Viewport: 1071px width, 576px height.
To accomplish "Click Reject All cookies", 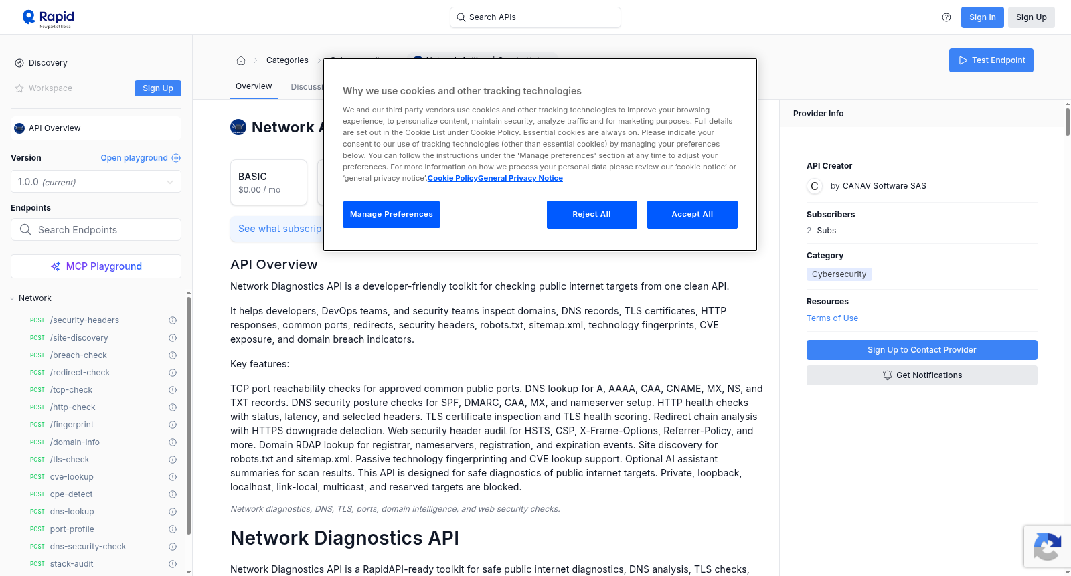I will [x=592, y=215].
